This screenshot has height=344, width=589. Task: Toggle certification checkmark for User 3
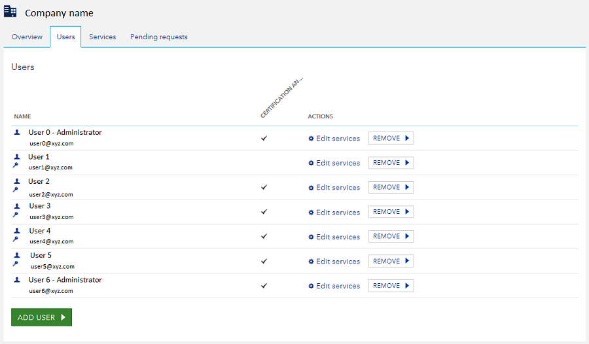(264, 212)
